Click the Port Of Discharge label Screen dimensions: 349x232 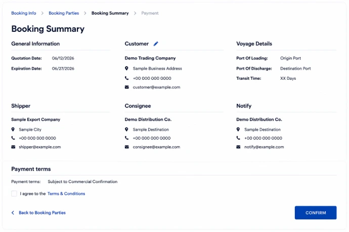click(254, 69)
